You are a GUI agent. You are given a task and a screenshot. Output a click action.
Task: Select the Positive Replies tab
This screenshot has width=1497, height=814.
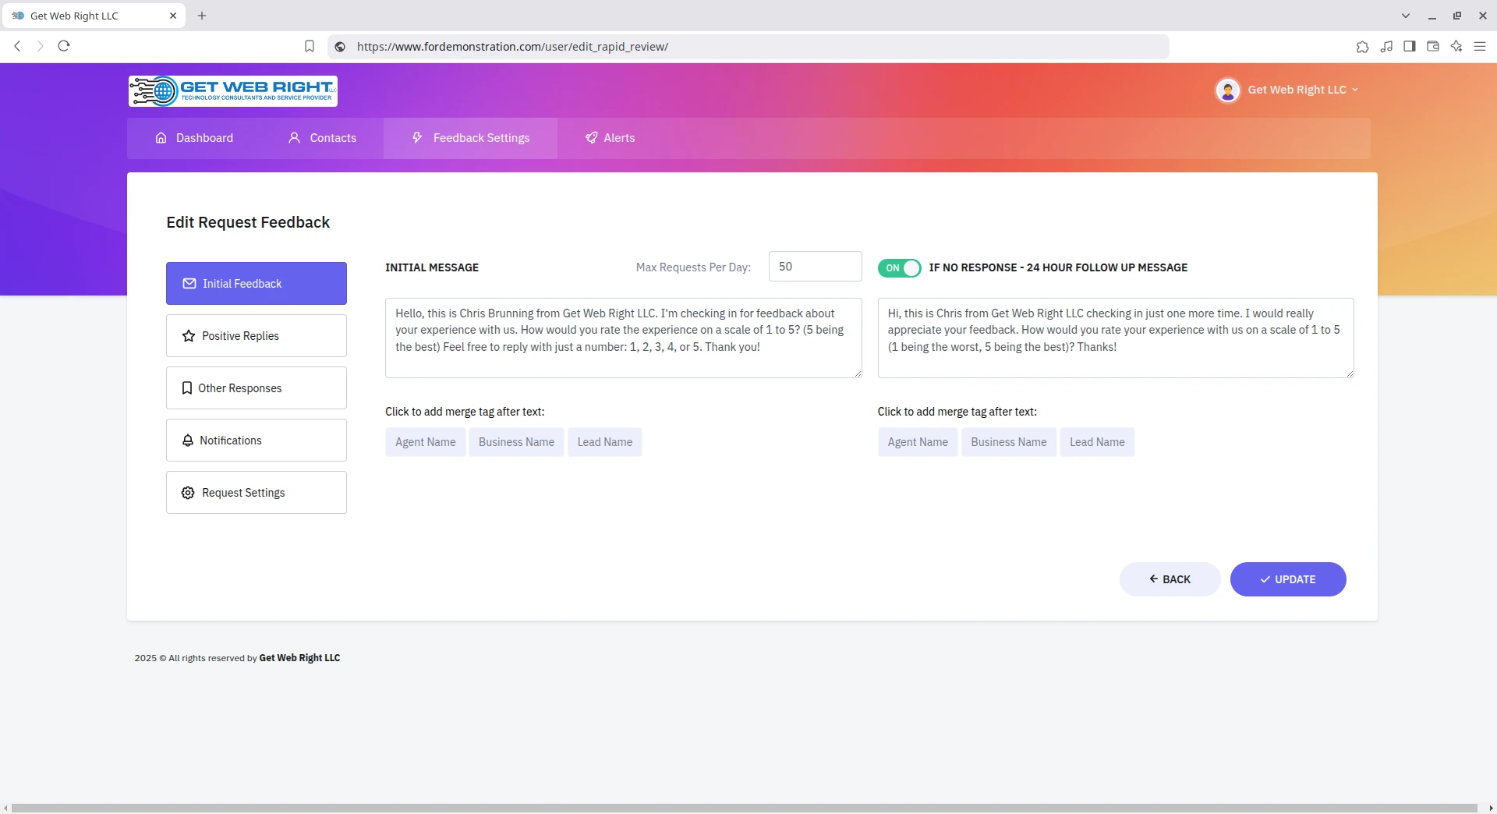tap(257, 336)
